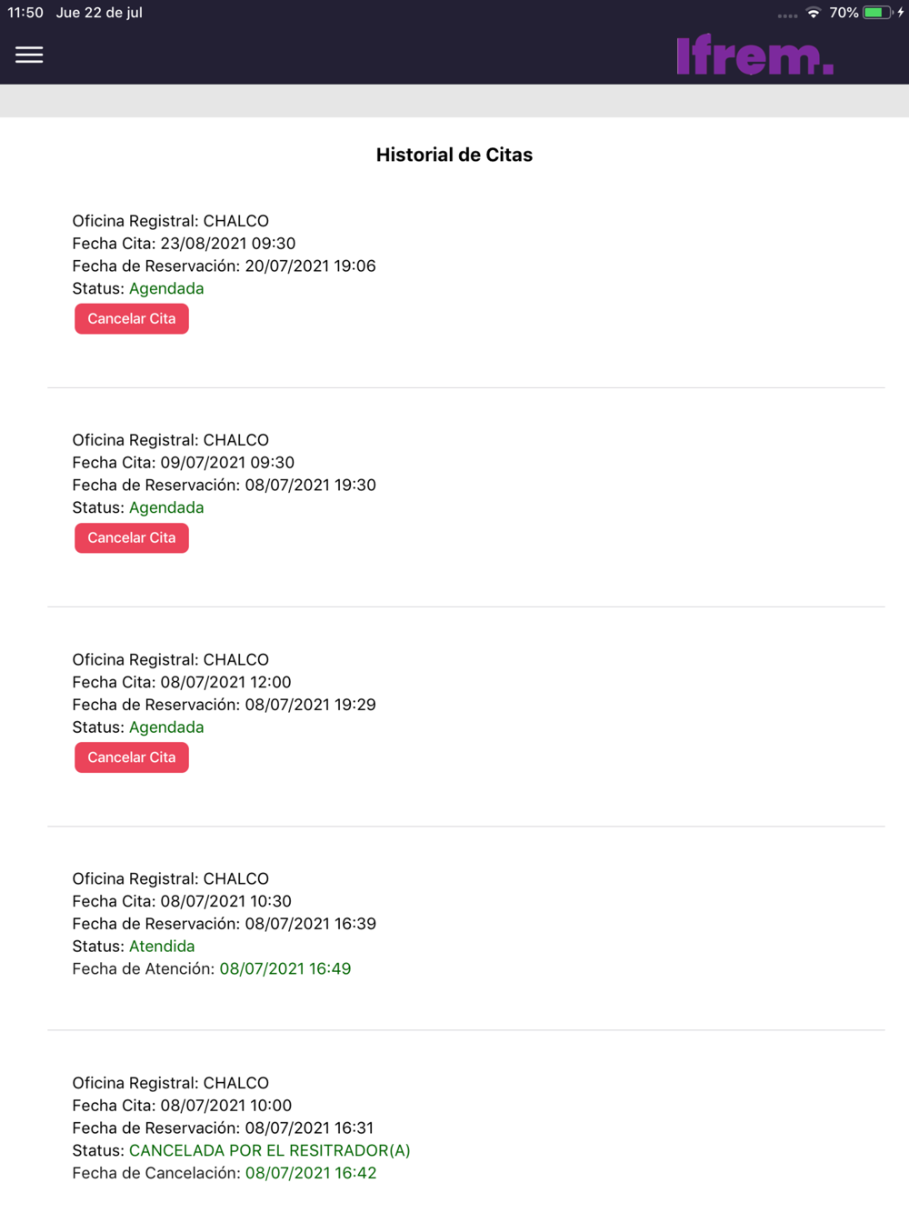Tap the Fecha Cita 08/07/2021 10:30 line
Image resolution: width=909 pixels, height=1213 pixels.
(182, 901)
